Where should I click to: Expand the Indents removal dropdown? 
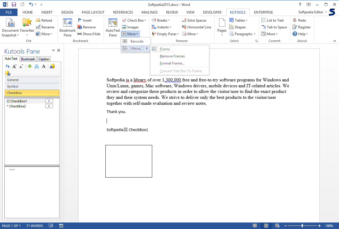point(161,27)
